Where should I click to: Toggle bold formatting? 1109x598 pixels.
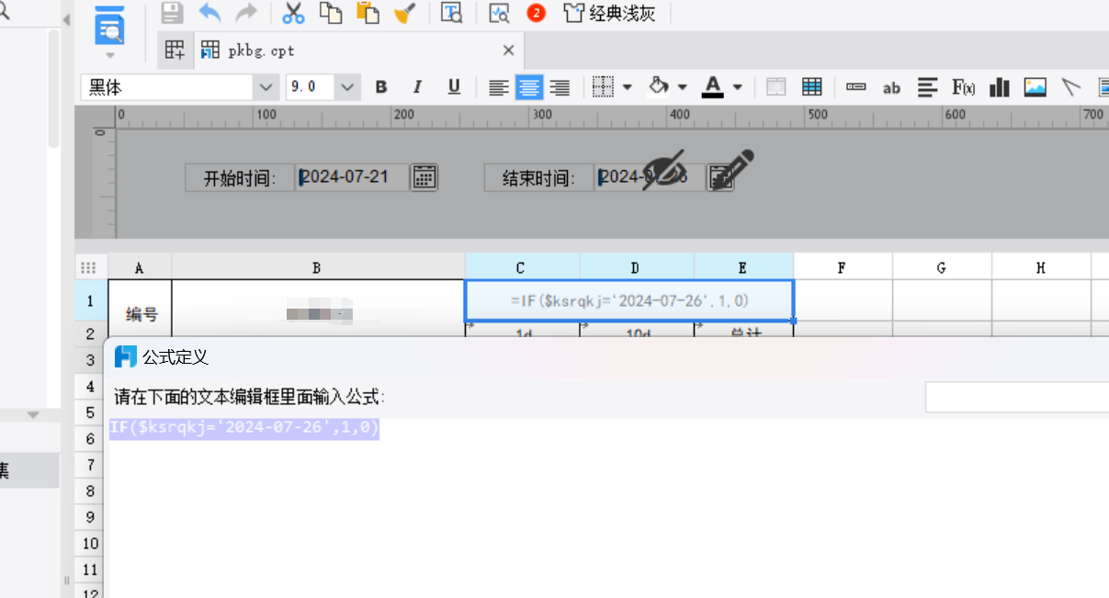[381, 87]
